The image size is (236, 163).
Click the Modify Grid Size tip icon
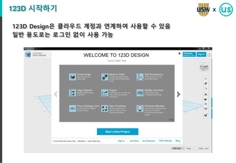(x=140, y=93)
